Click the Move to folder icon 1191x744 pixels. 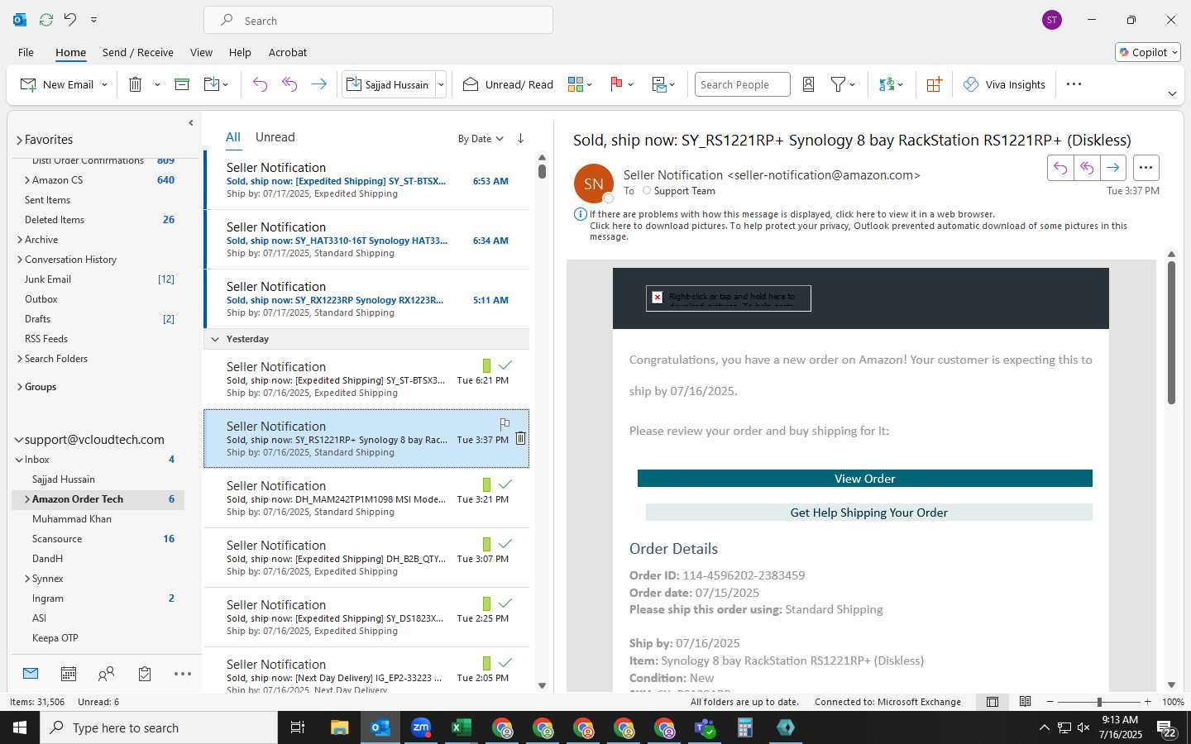[x=212, y=84]
